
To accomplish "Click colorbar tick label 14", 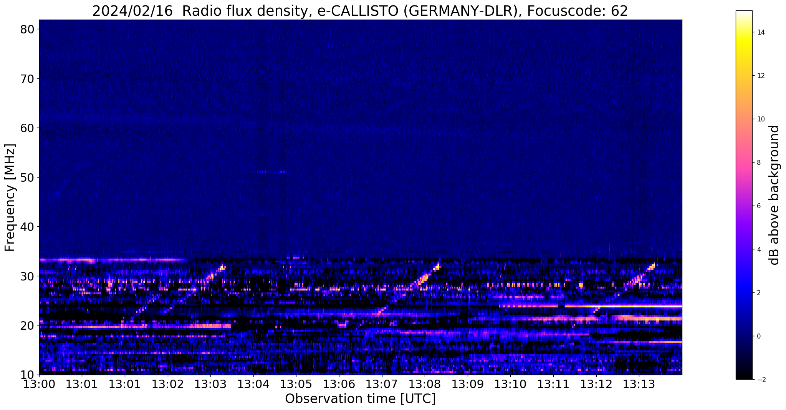I will 760,32.
